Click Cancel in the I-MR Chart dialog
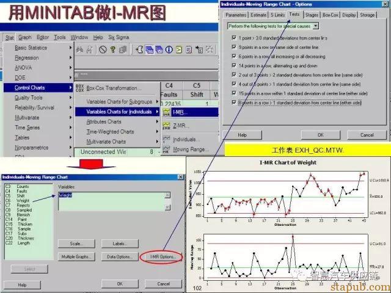The image size is (391, 293). (163, 284)
